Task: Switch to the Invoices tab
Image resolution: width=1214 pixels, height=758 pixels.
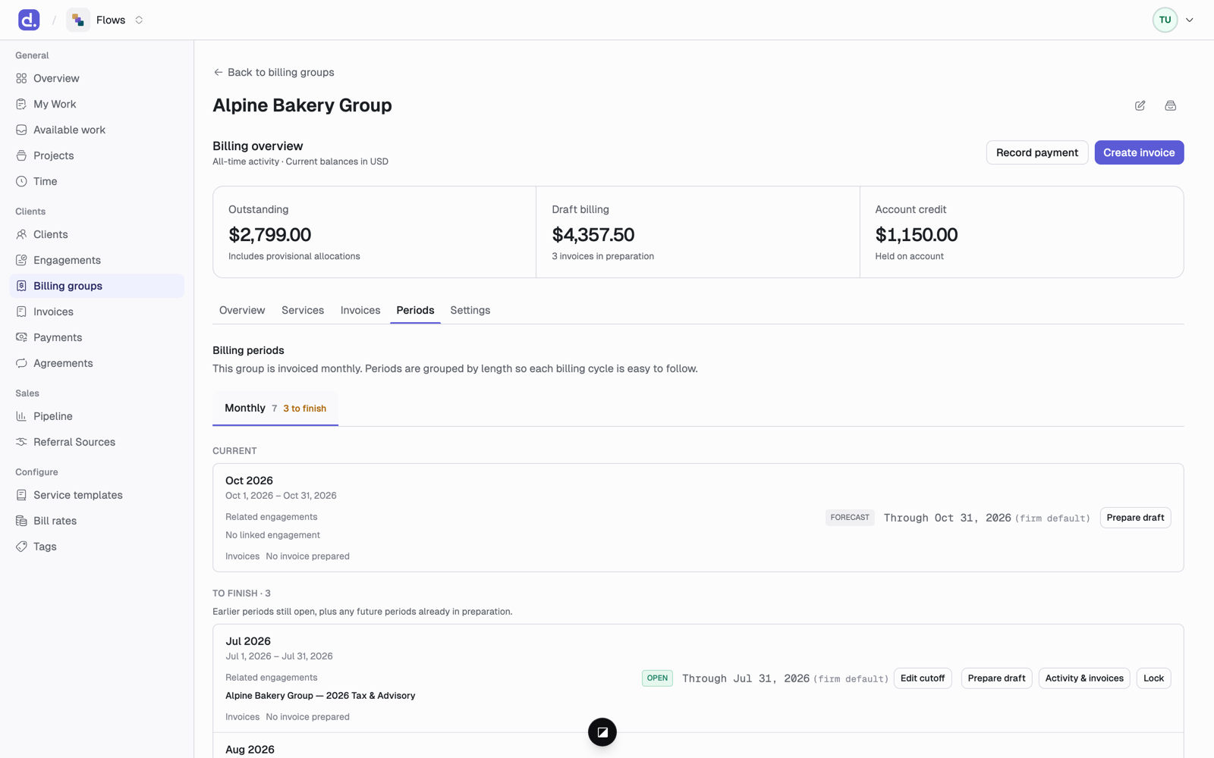Action: (360, 310)
